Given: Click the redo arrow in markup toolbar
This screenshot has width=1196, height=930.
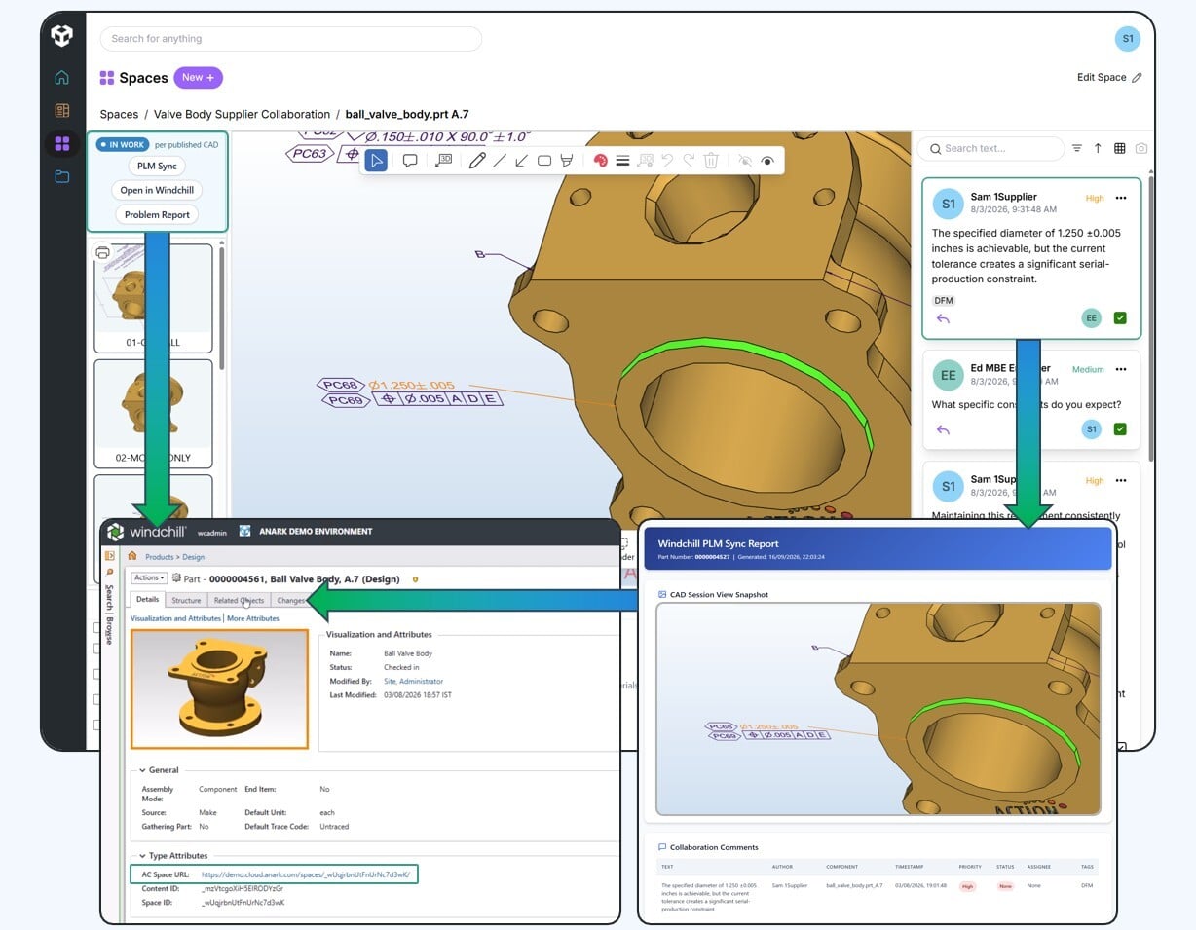Looking at the screenshot, I should point(689,161).
